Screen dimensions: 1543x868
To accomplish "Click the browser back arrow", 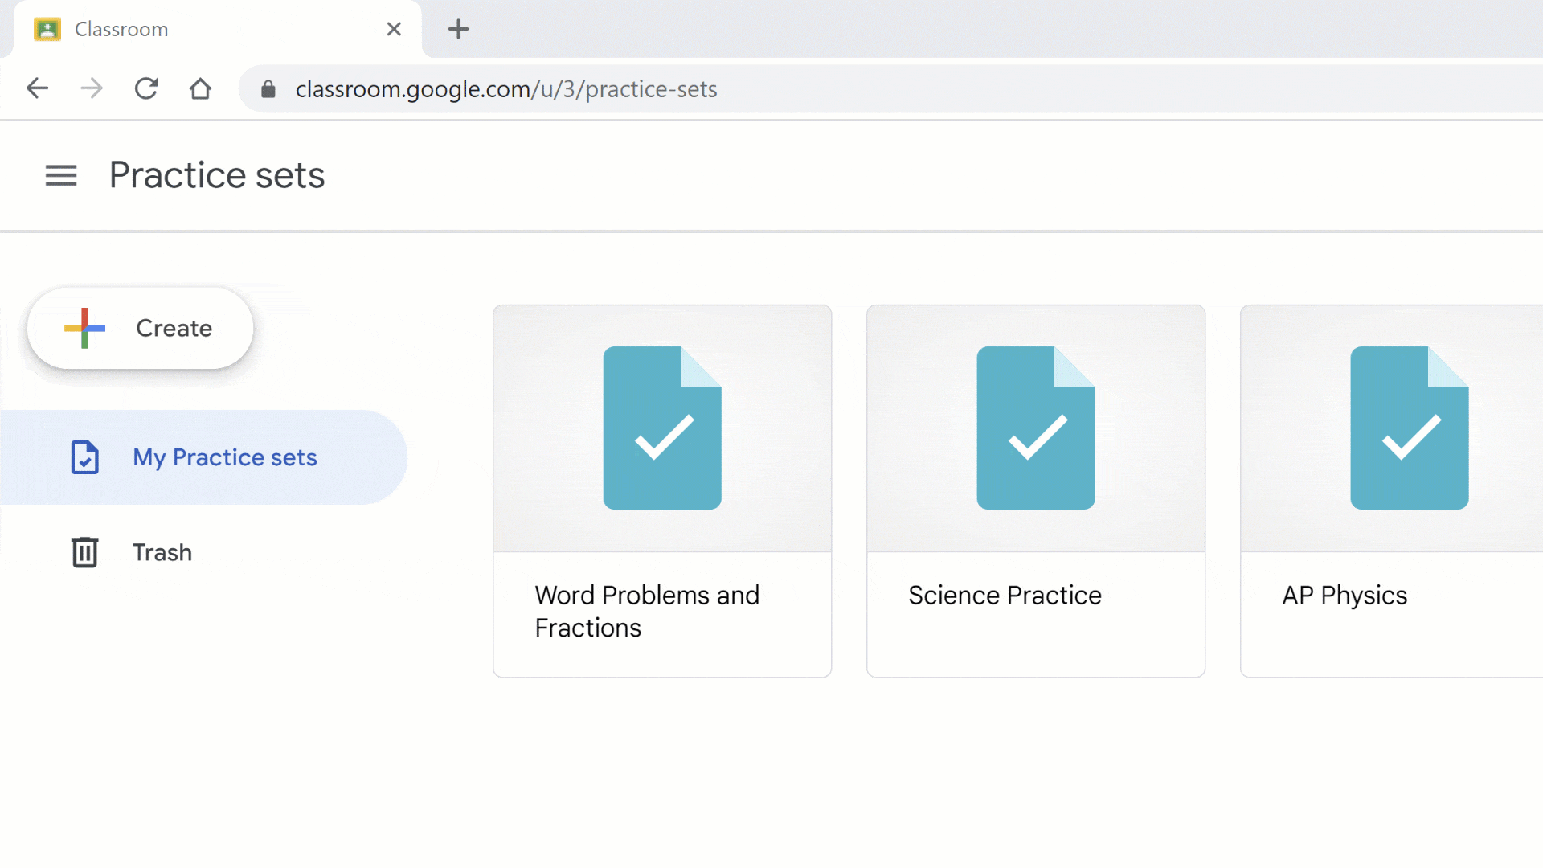I will 38,88.
